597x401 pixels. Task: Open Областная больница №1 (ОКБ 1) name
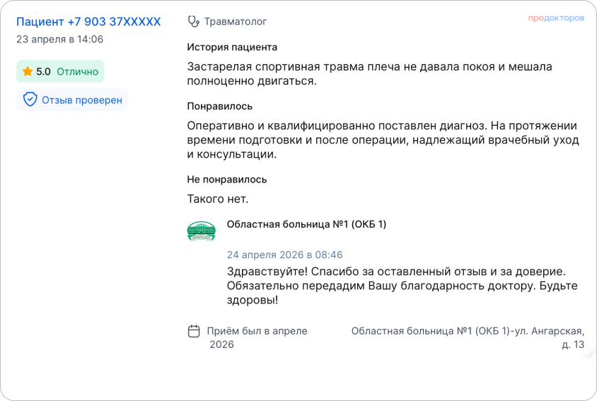point(306,224)
